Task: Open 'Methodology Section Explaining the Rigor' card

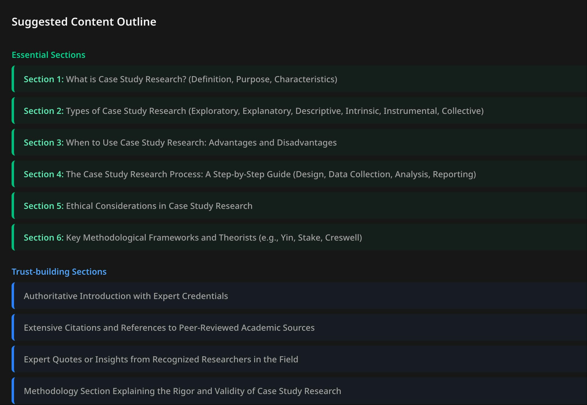Action: [x=183, y=391]
